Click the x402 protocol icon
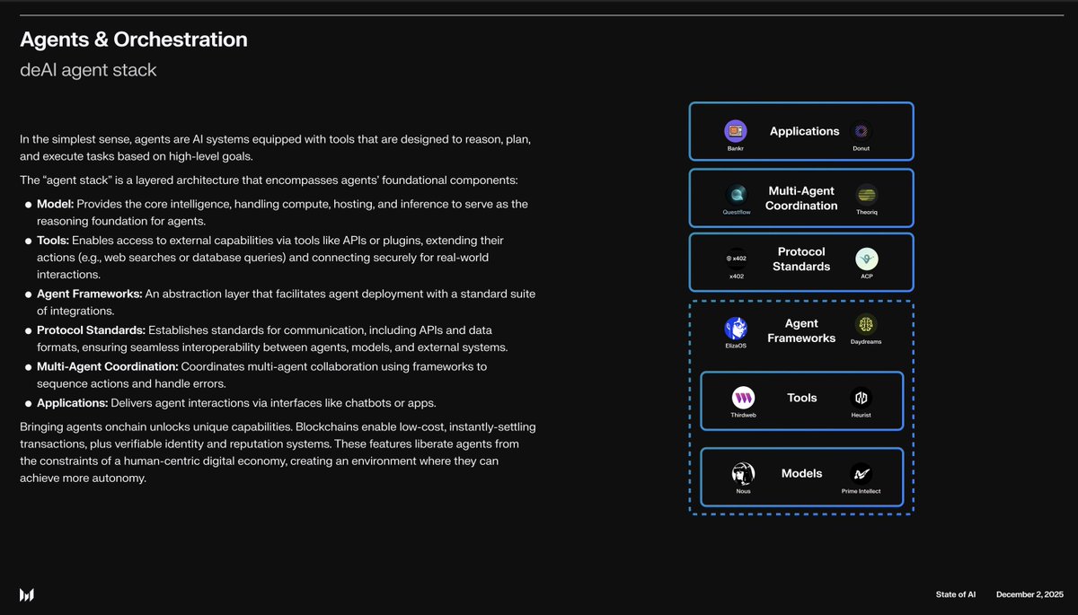1078x615 pixels. coord(736,257)
